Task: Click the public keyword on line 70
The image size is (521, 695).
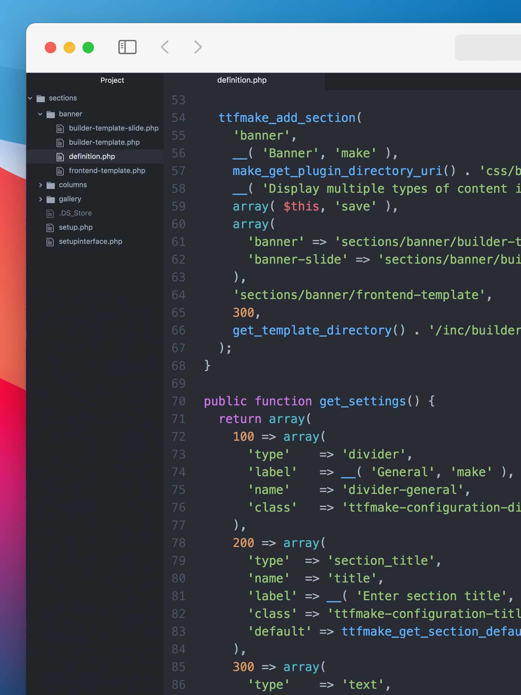Action: pos(225,402)
